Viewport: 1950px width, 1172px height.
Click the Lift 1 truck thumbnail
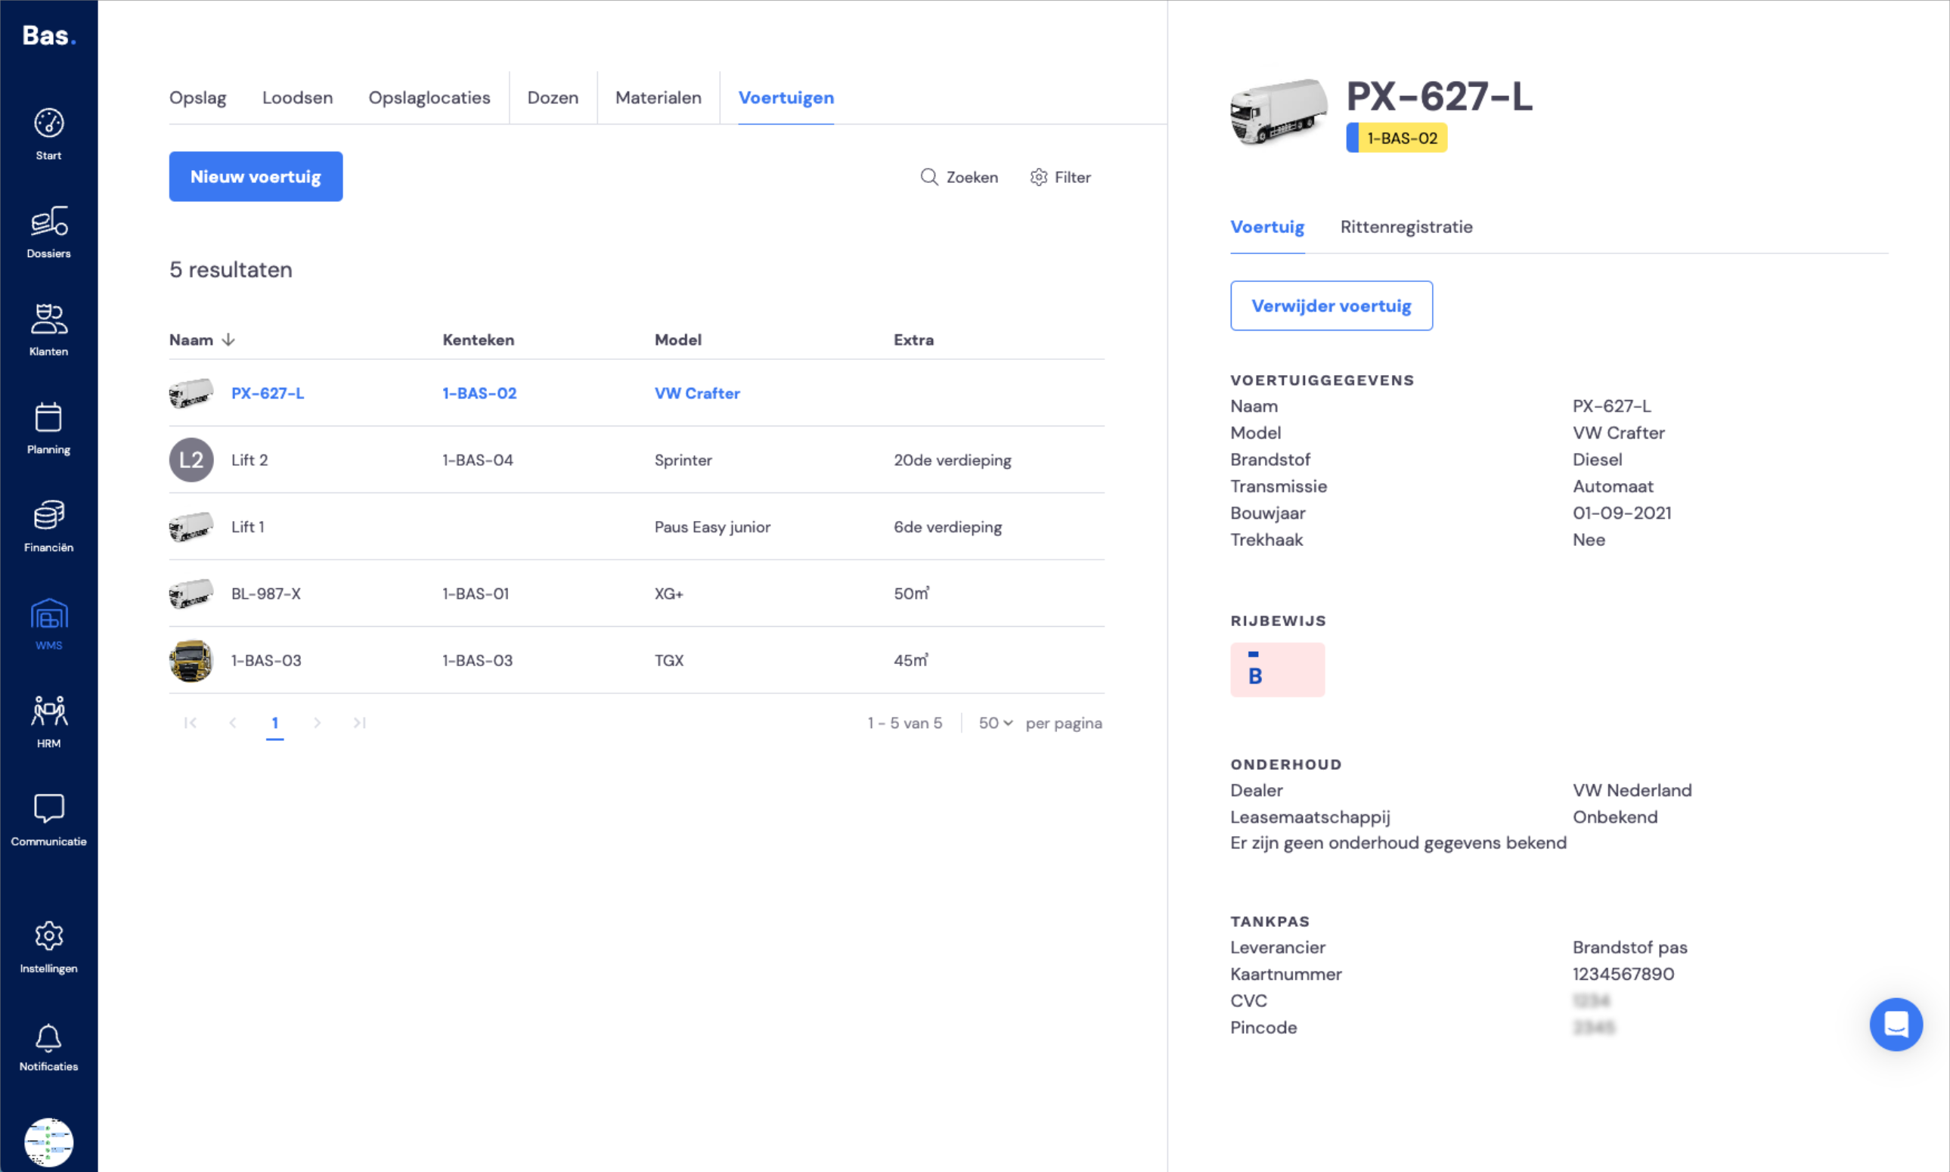[191, 527]
